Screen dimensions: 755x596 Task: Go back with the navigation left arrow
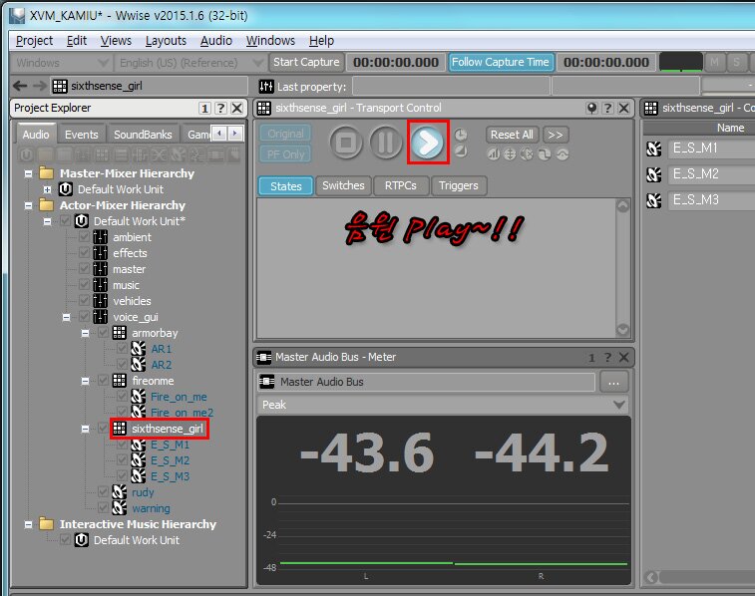click(20, 86)
